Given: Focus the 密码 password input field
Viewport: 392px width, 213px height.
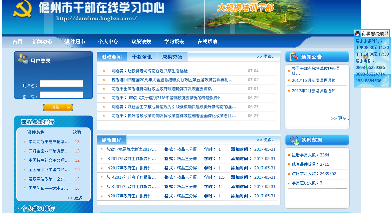Looking at the screenshot, I should [x=61, y=95].
